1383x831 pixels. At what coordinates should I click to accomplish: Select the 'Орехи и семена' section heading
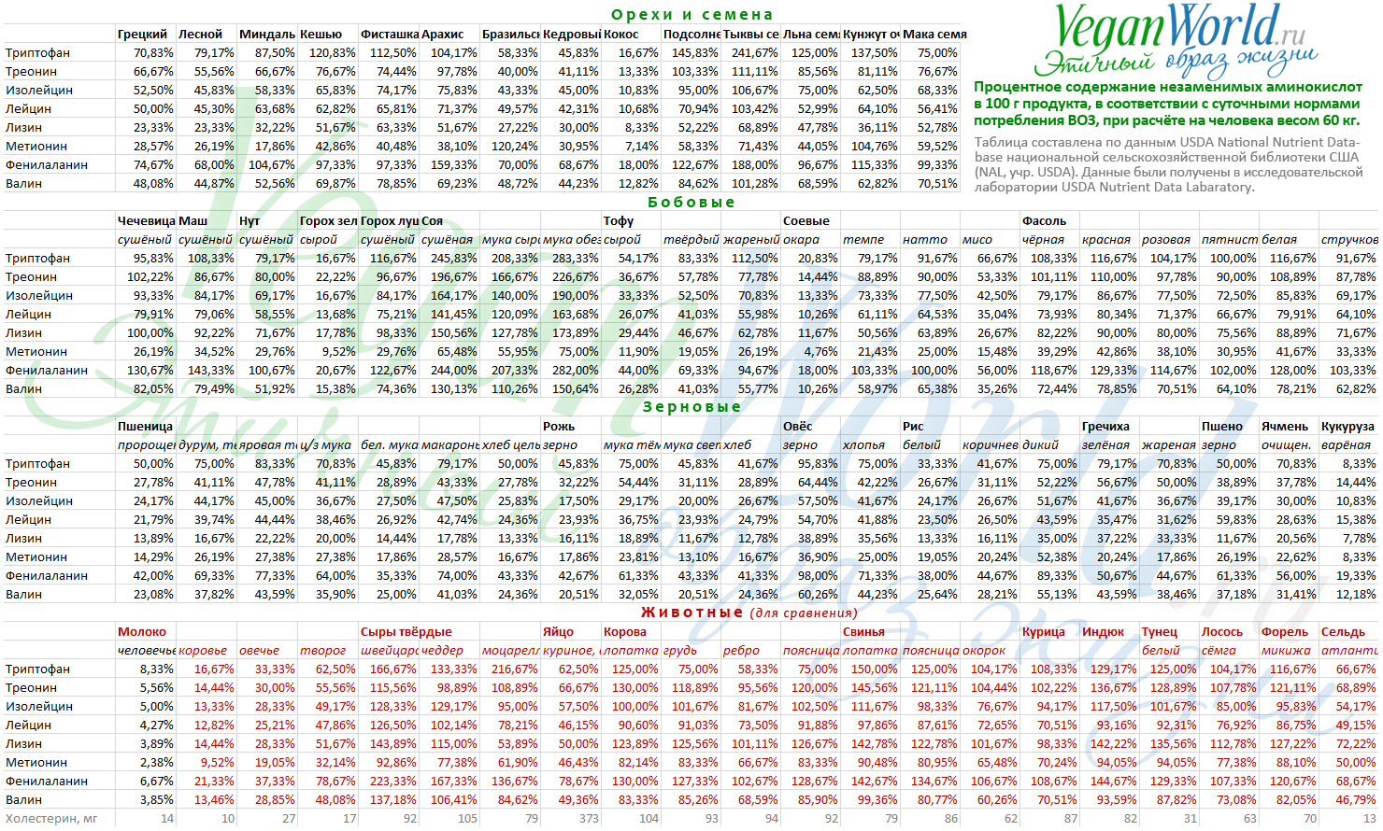(691, 15)
